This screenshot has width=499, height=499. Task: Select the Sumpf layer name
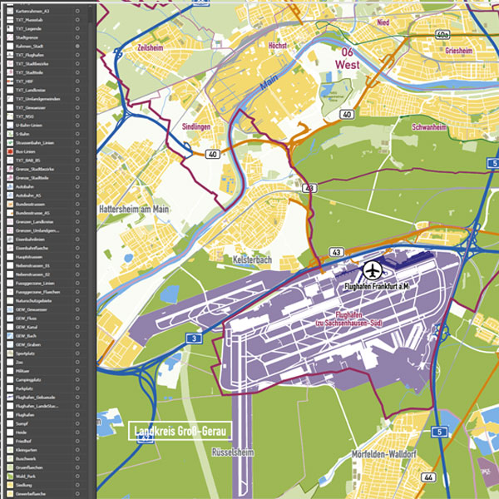[x=22, y=423]
